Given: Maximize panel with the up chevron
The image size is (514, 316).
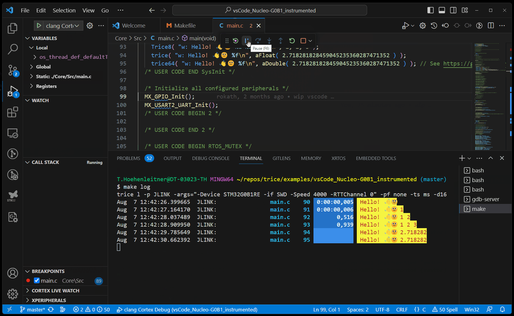Looking at the screenshot, I should point(491,158).
